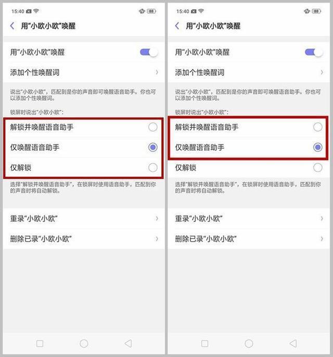Open 重录"小欧小欧" entry on right screen
This screenshot has height=357, width=333.
[x=249, y=219]
